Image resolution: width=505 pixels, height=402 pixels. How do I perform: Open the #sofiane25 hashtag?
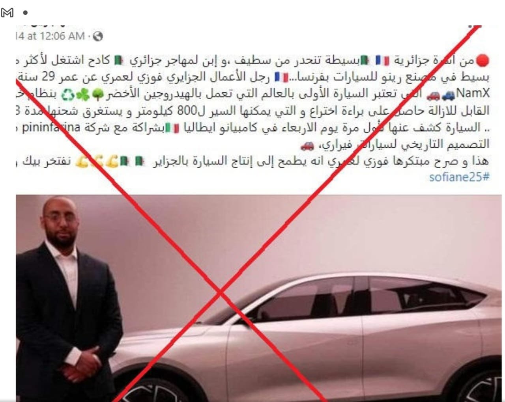459,177
